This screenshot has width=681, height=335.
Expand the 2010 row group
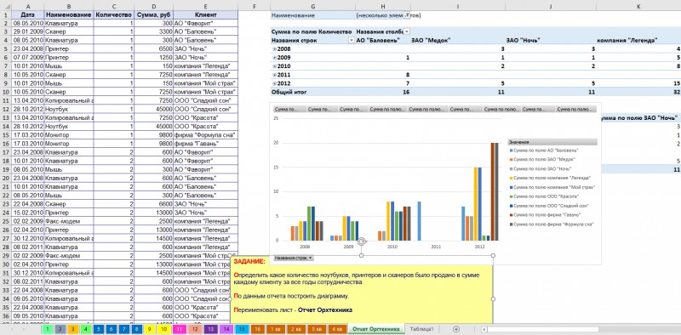tap(274, 66)
